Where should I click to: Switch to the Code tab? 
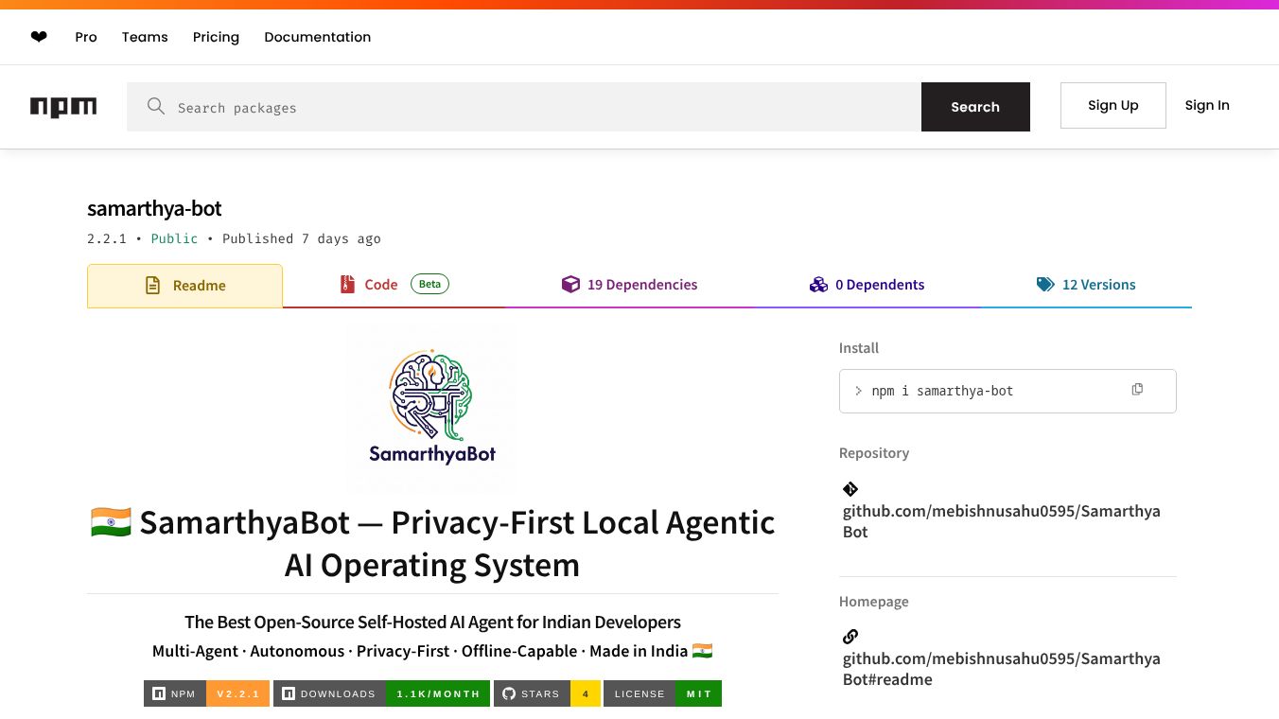click(x=394, y=285)
